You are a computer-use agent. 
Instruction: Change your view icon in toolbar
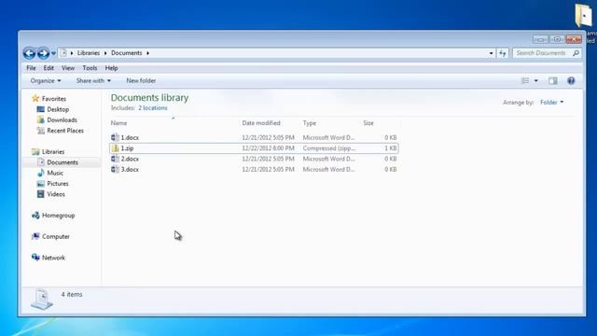pyautogui.click(x=525, y=81)
